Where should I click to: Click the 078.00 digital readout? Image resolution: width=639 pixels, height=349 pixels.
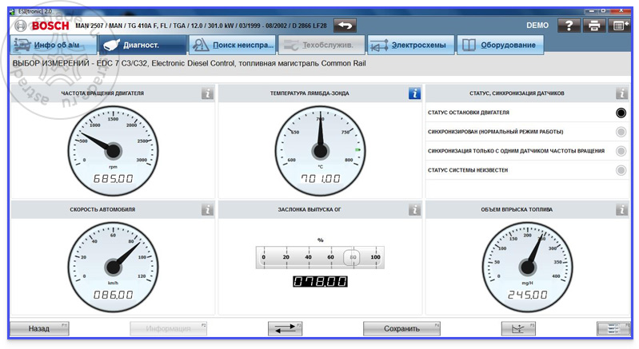(x=321, y=281)
